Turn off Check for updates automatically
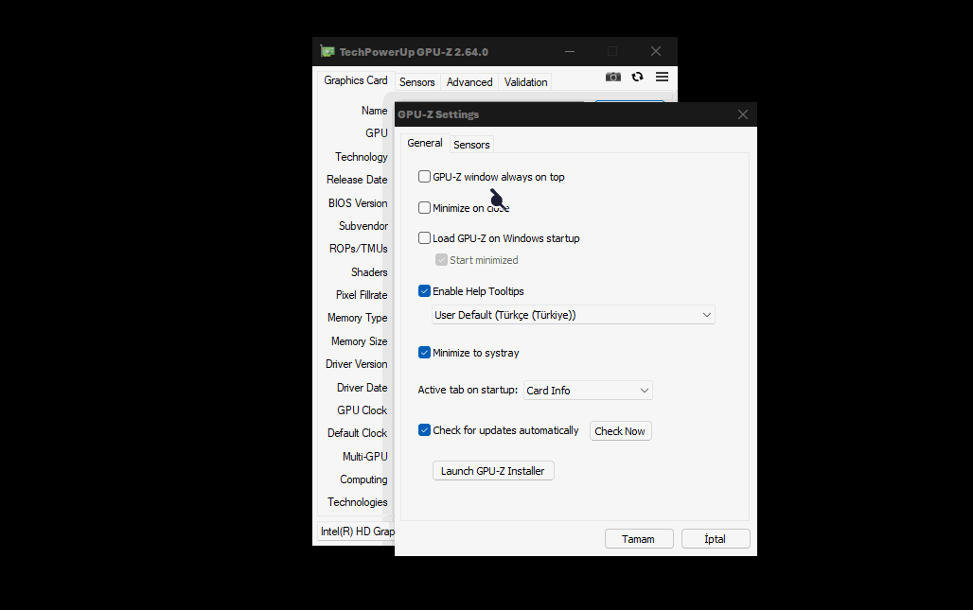Viewport: 973px width, 610px height. [x=424, y=430]
